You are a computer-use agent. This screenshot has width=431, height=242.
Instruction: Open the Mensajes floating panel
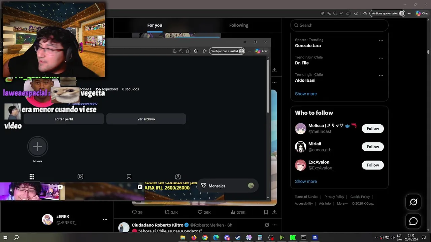point(228,186)
